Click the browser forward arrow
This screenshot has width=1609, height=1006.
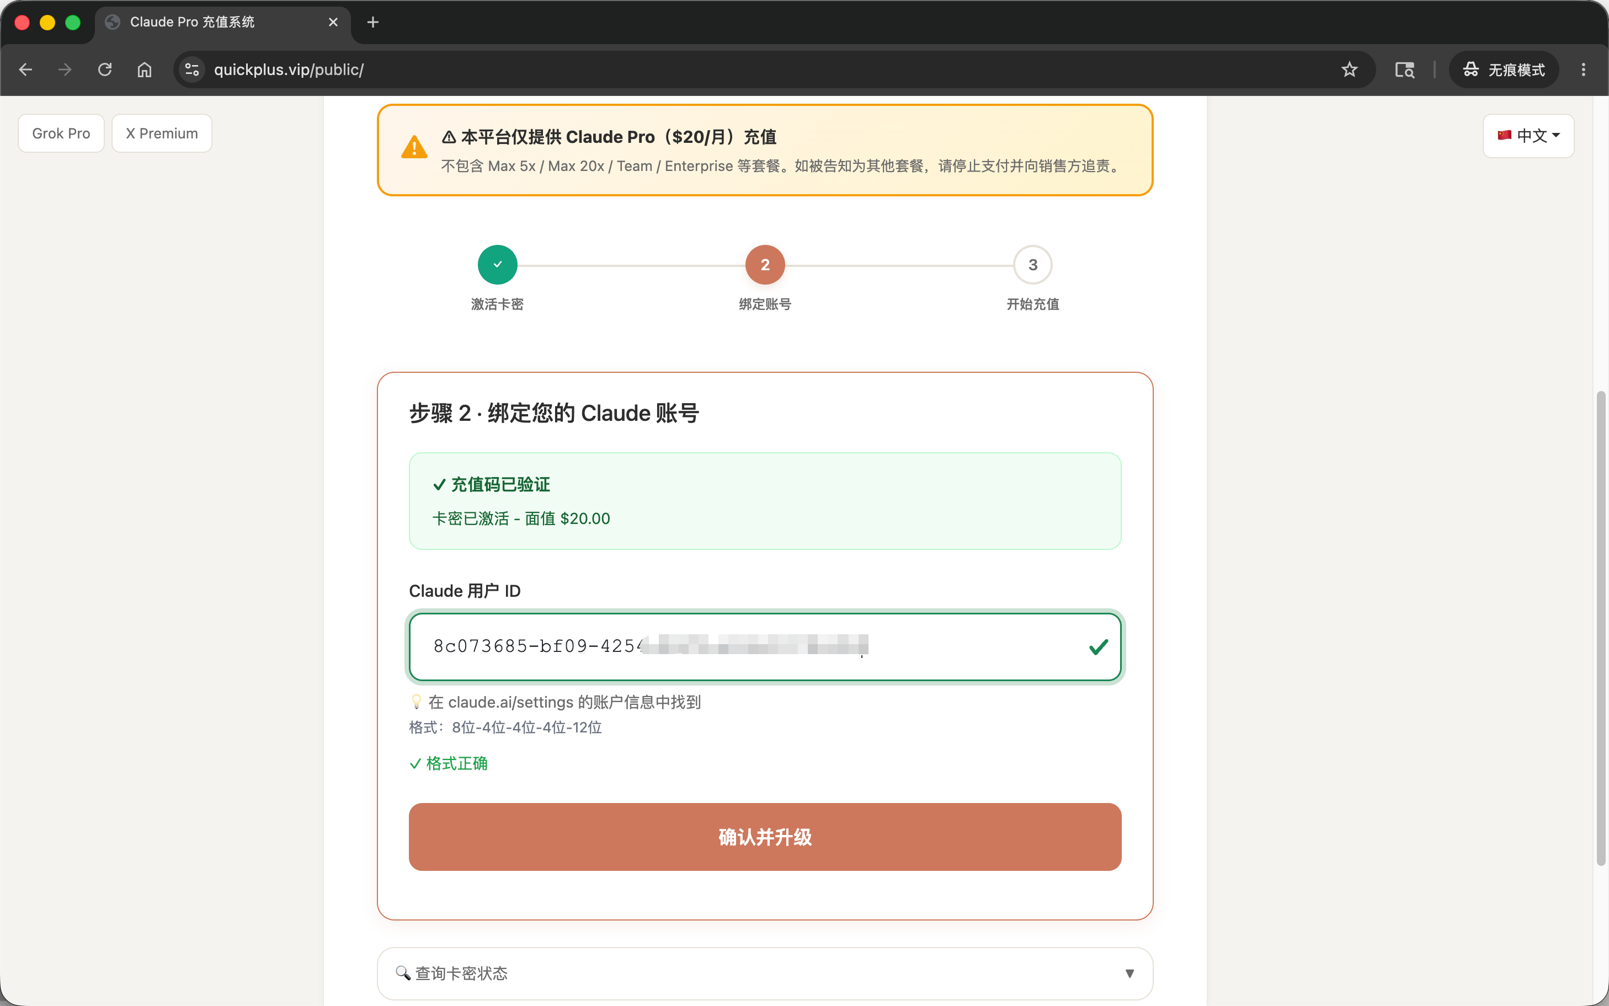click(65, 69)
